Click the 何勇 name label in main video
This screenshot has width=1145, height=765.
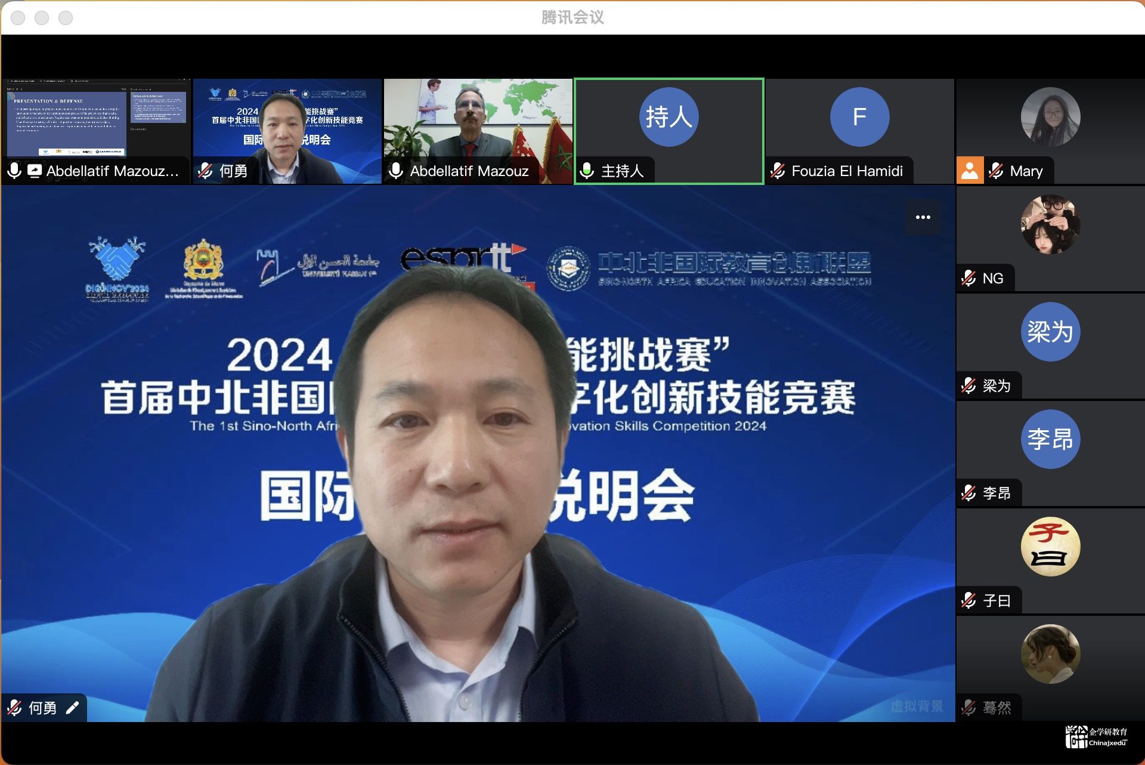coord(42,708)
